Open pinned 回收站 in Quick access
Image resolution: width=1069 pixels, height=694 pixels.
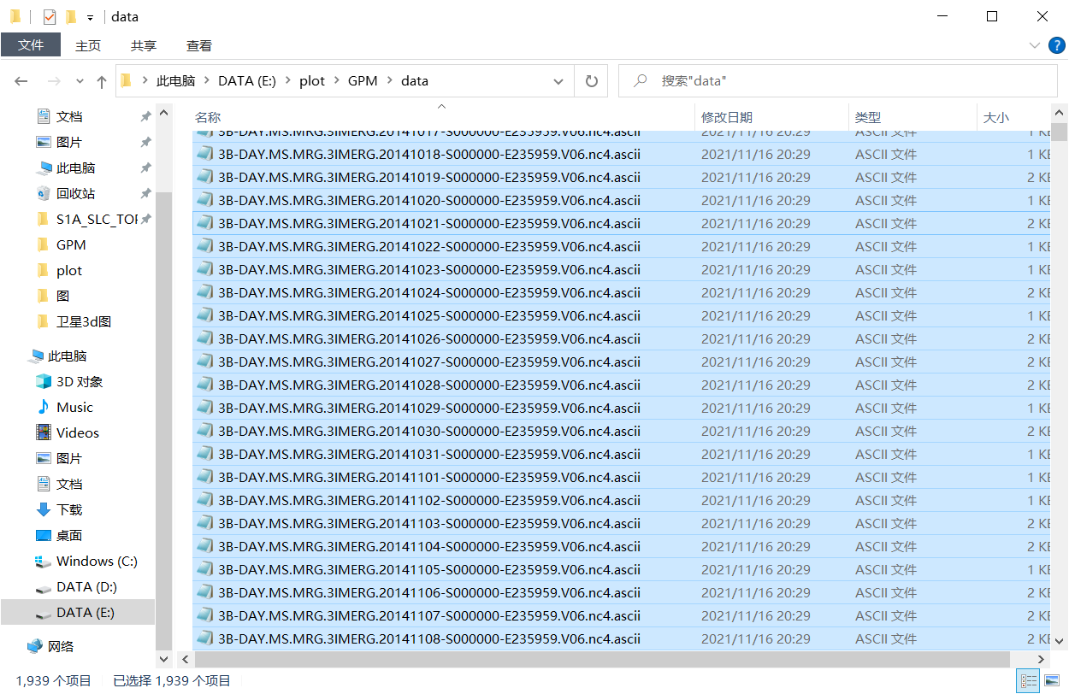tap(75, 194)
